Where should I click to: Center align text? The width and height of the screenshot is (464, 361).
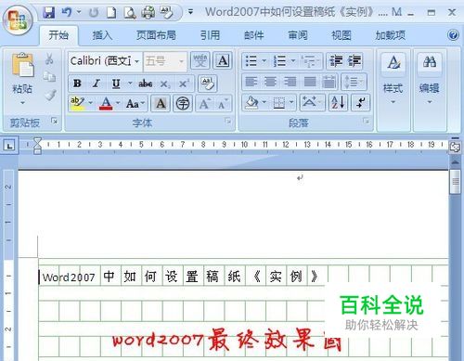point(270,82)
